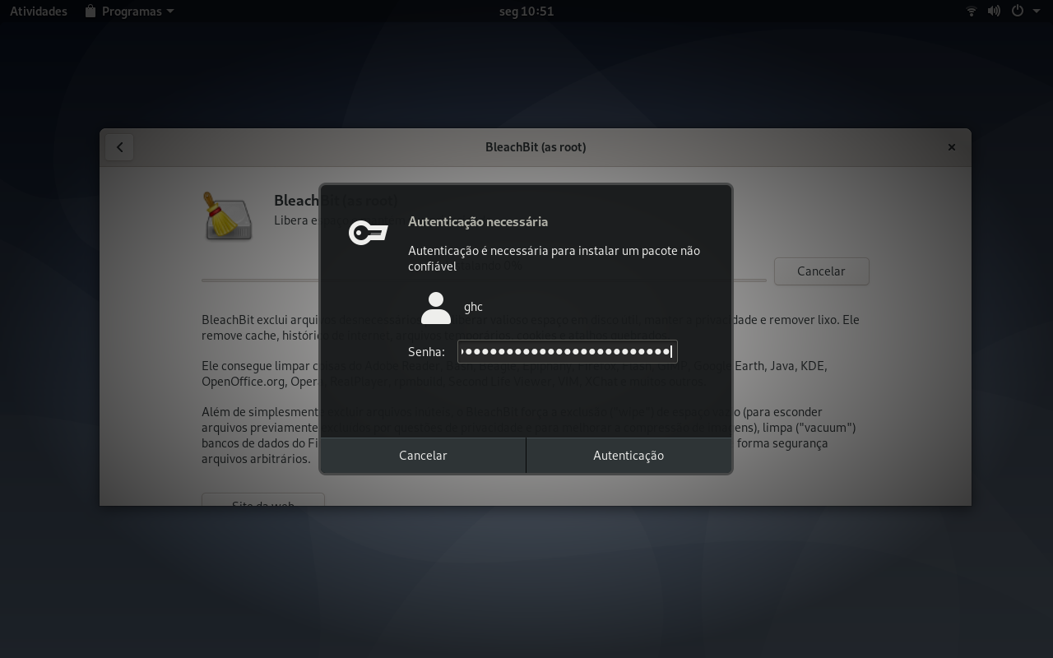1053x658 pixels.
Task: Click the key icon in authentication dialog
Action: pos(368,233)
